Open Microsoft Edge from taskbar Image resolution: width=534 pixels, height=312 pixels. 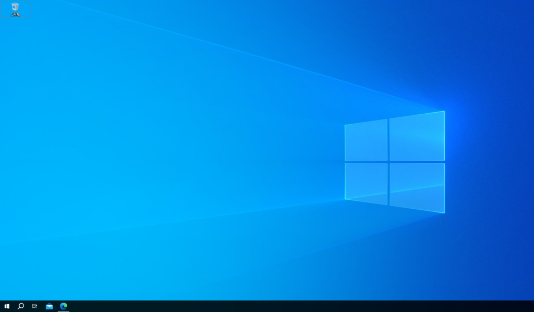(63, 306)
